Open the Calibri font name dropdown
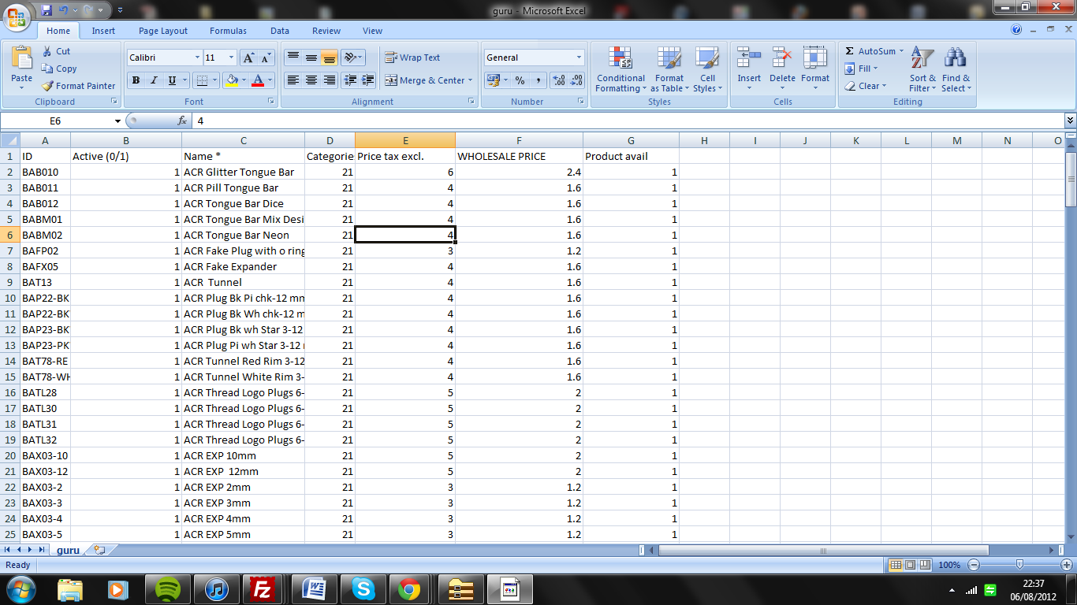This screenshot has height=605, width=1077. pyautogui.click(x=197, y=58)
